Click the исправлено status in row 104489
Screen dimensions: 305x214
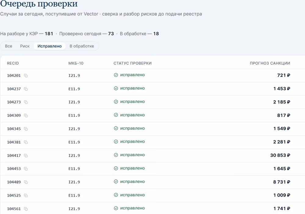pyautogui.click(x=132, y=182)
